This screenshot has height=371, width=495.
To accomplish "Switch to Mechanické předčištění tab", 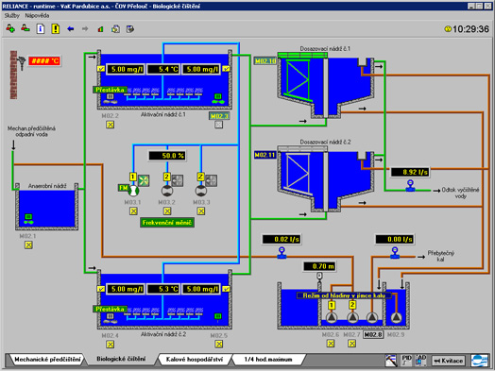I will [x=47, y=360].
